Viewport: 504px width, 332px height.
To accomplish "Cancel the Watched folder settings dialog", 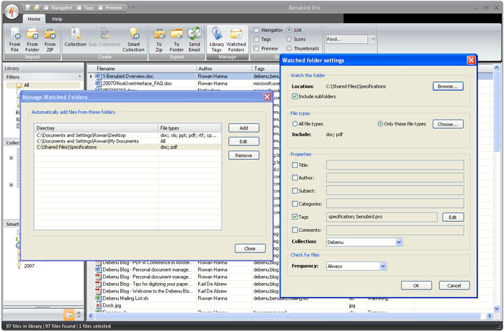I will tap(454, 285).
